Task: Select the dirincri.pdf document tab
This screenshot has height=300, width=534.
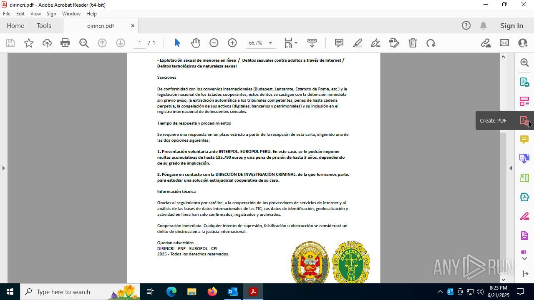Action: tap(101, 25)
